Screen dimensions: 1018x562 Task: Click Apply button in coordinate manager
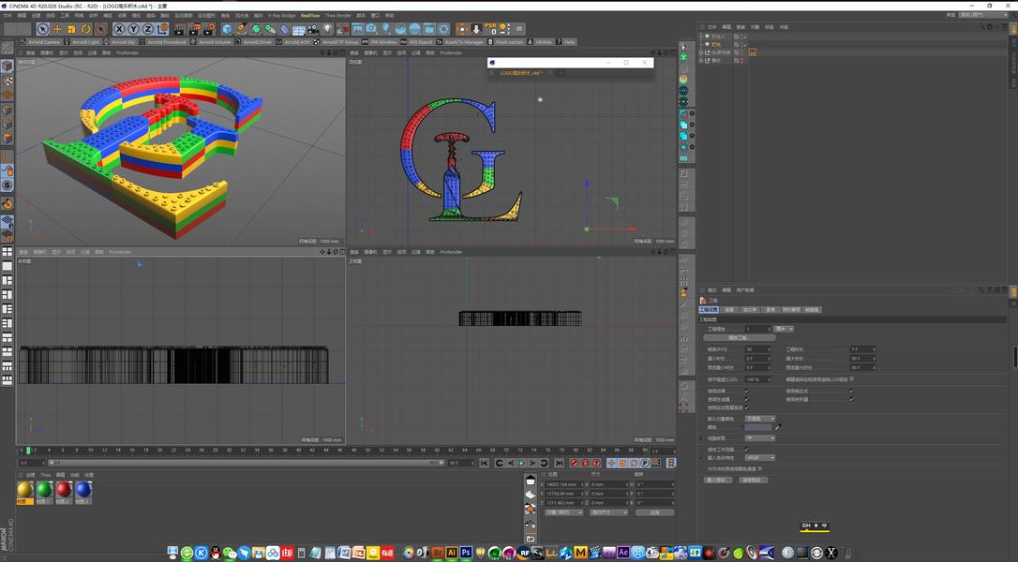(x=654, y=512)
